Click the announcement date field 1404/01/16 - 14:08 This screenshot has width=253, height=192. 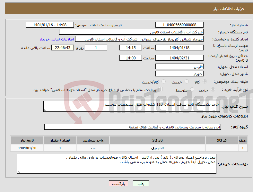click(x=50, y=25)
